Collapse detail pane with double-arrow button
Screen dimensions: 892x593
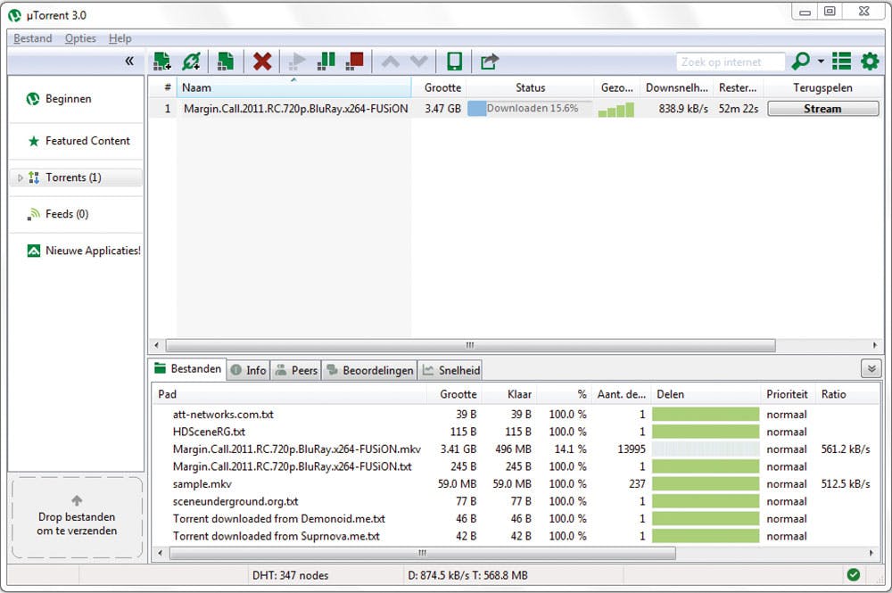[871, 368]
